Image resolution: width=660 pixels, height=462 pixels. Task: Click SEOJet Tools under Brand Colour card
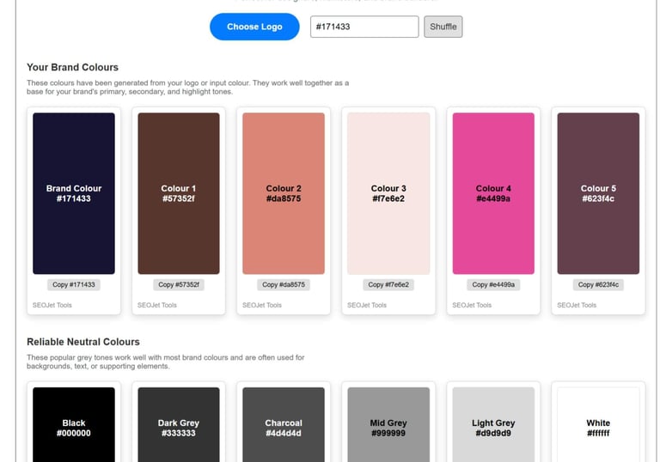[52, 305]
